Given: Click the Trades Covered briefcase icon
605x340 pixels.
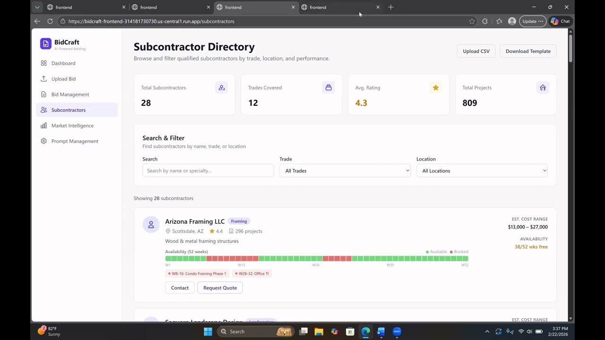Looking at the screenshot, I should 328,87.
